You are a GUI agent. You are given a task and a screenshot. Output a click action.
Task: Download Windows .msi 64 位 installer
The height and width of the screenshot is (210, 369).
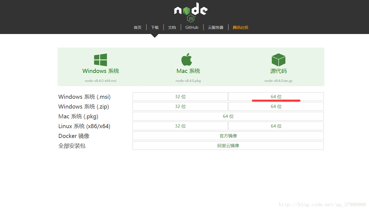click(x=276, y=97)
